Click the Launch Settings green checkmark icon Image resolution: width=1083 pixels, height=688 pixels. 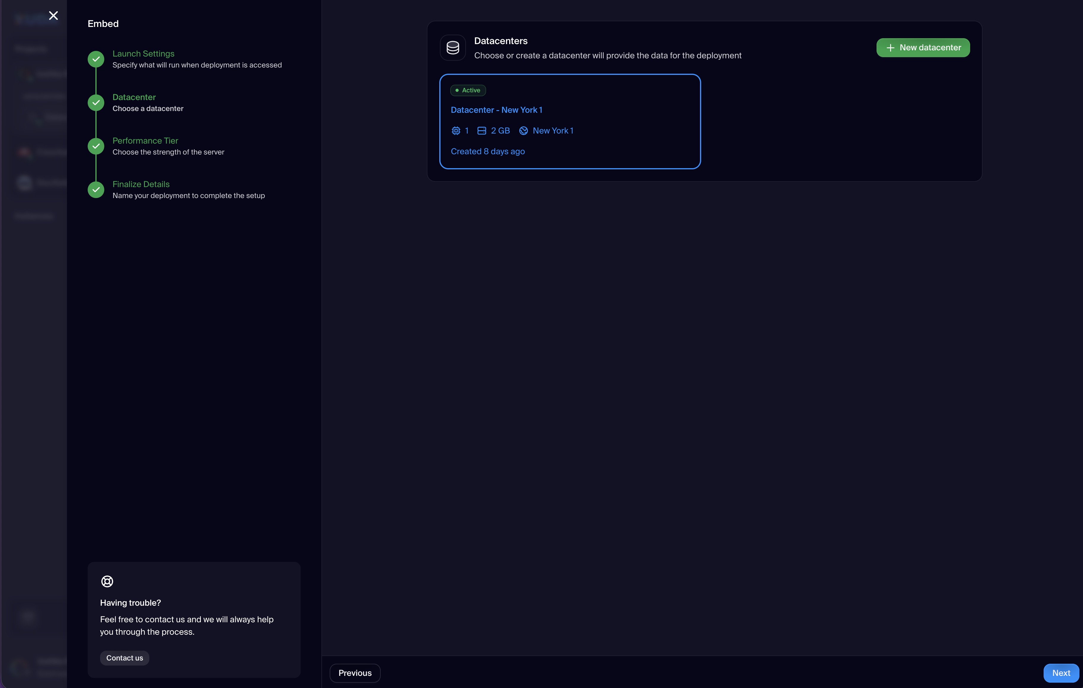[96, 59]
